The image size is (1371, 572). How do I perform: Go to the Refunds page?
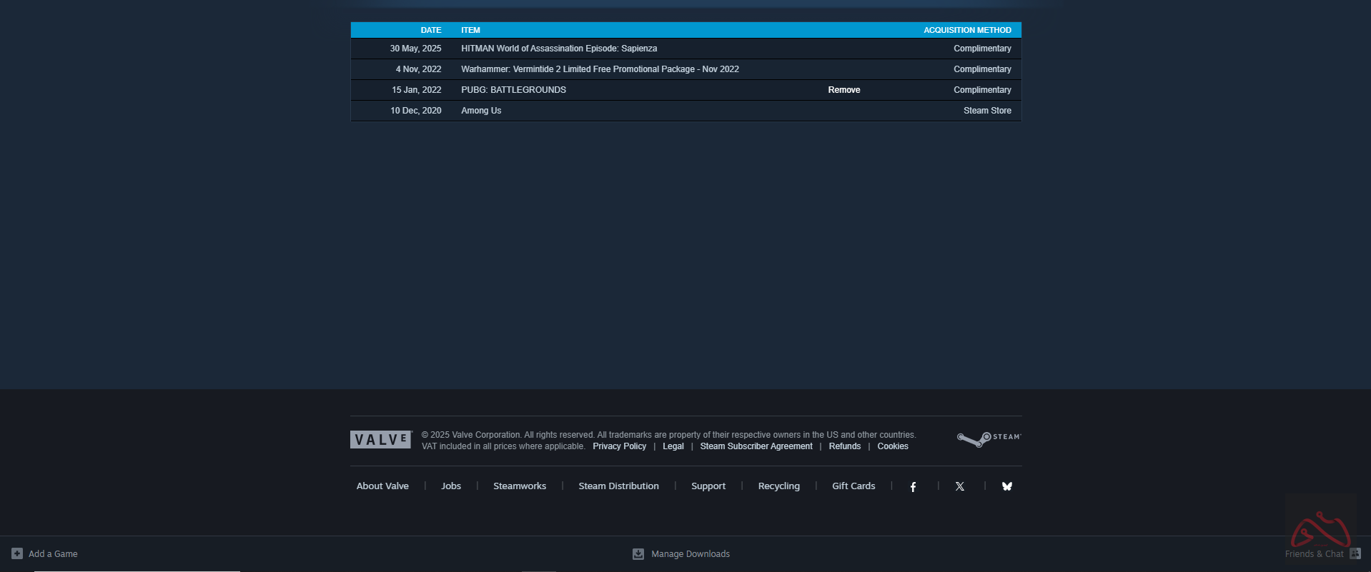844,446
